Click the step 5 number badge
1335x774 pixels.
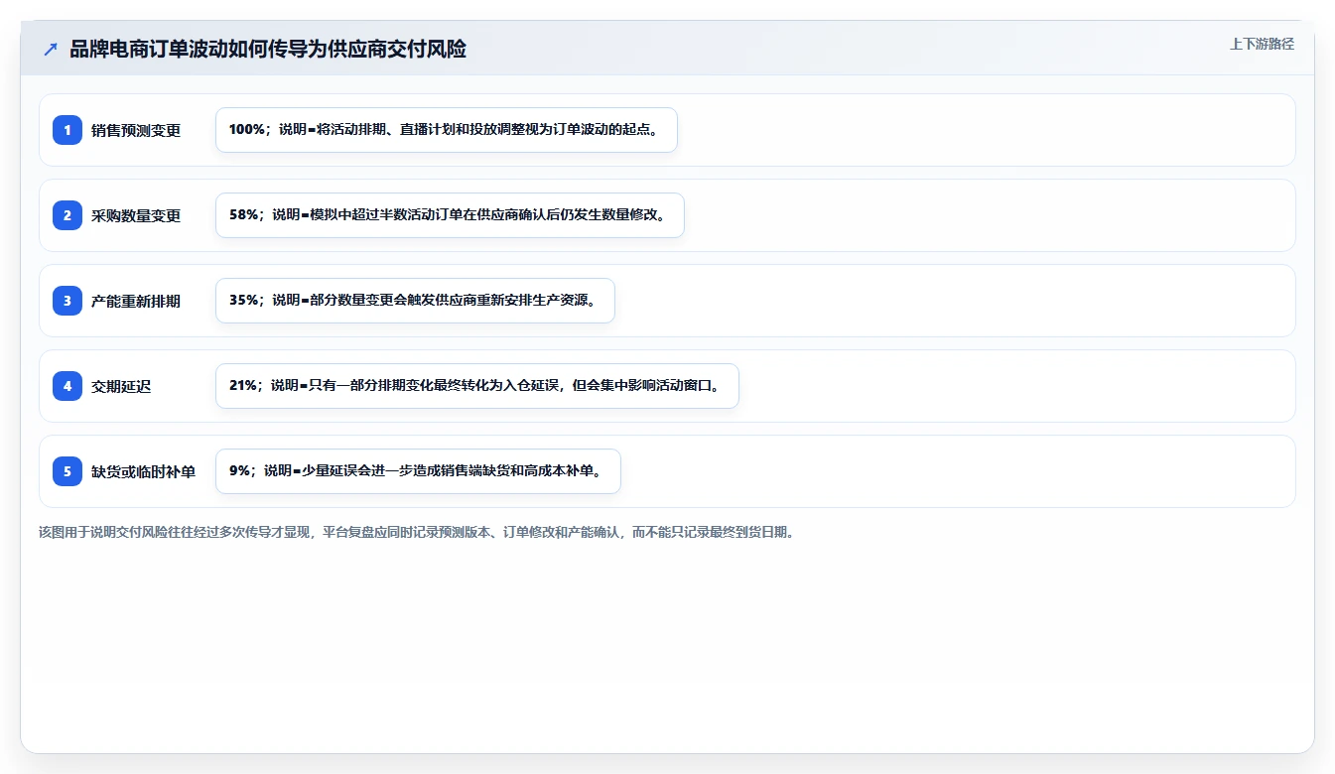pyautogui.click(x=67, y=471)
